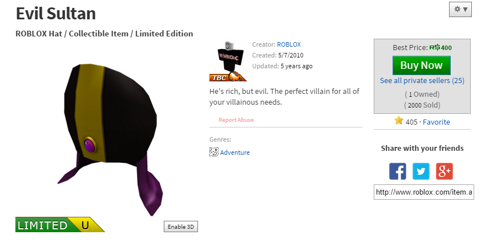Click the TBC membership badge
This screenshot has height=243, width=481.
pyautogui.click(x=228, y=77)
